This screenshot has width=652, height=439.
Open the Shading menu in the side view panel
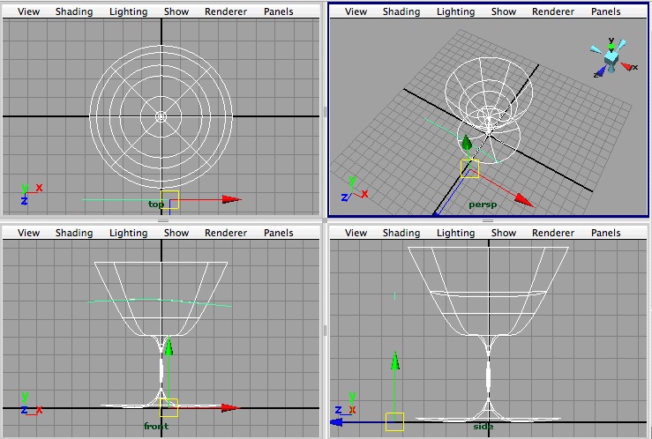click(401, 233)
